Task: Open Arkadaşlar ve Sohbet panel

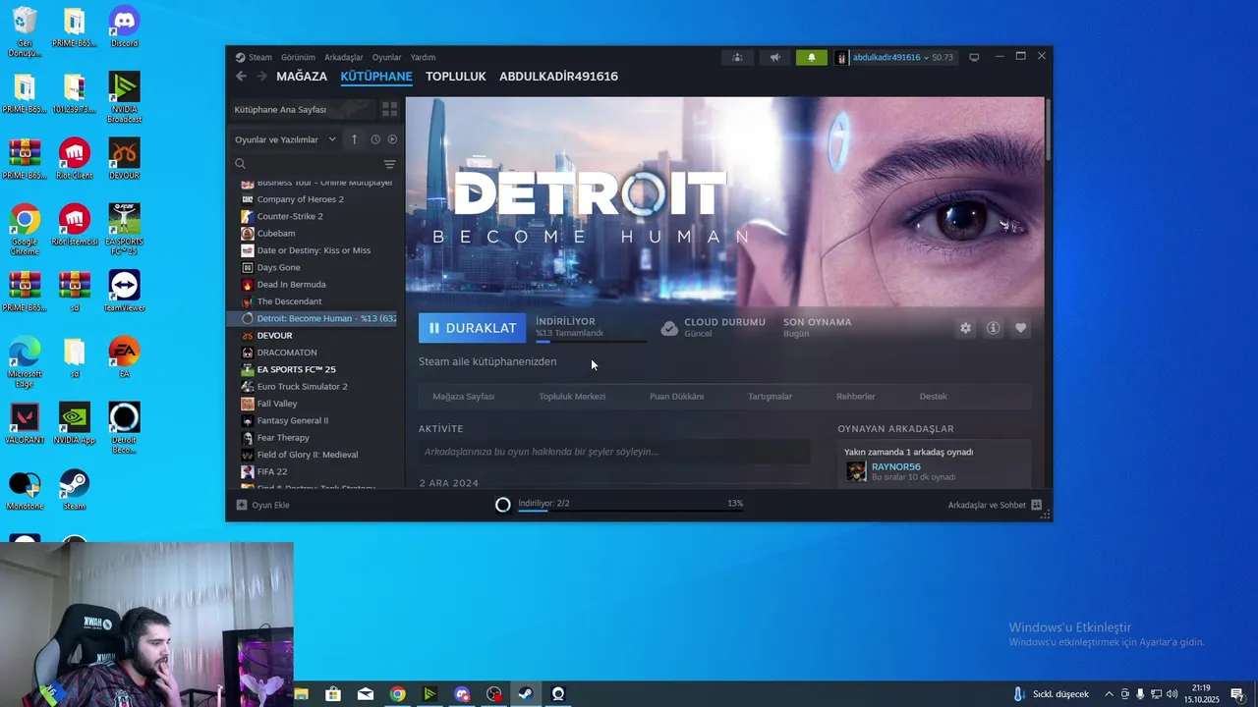Action: pos(994,505)
